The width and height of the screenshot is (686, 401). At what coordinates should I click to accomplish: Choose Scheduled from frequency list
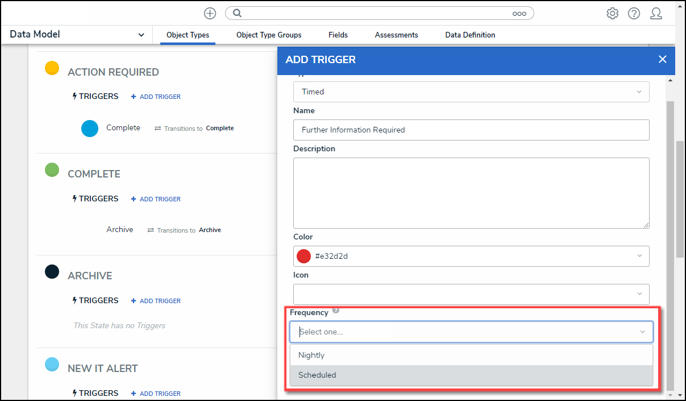point(317,375)
